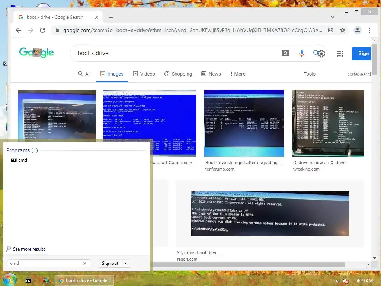Open SafeSearch settings
Viewport: 381px width, 286px height.
click(360, 74)
